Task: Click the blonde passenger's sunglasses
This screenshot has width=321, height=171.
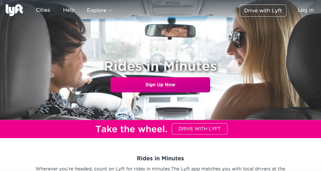Action: pos(236,39)
